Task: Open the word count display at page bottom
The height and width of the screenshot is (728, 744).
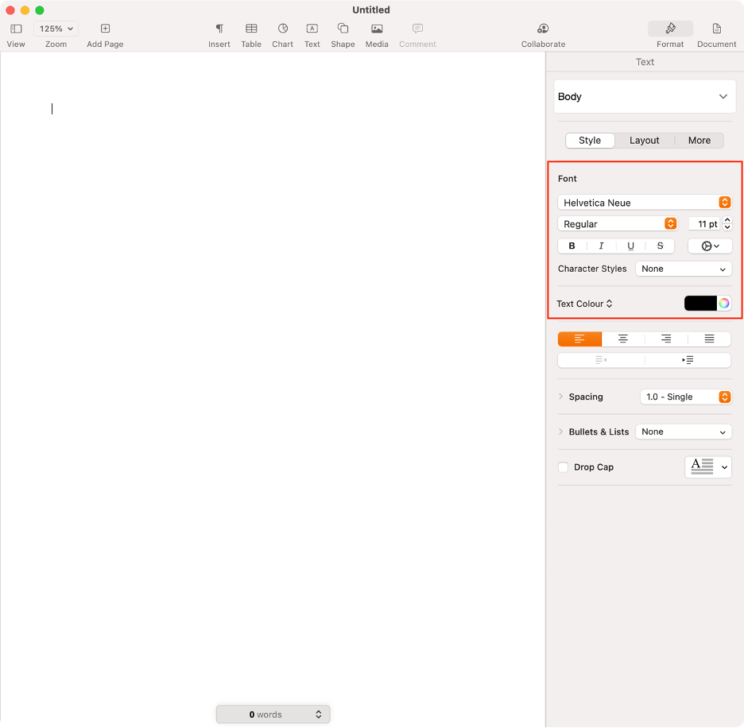Action: pos(273,714)
